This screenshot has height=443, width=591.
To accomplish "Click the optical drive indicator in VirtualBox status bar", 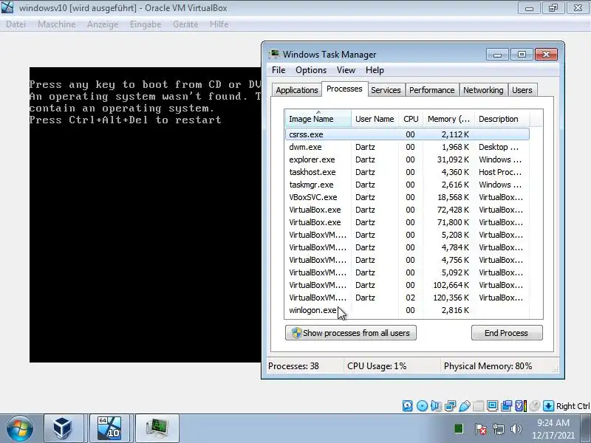I will pos(422,405).
